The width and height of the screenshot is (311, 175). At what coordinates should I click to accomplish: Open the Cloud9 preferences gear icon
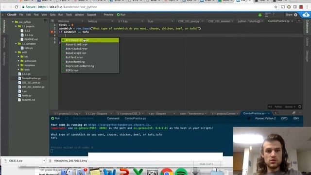(296, 15)
